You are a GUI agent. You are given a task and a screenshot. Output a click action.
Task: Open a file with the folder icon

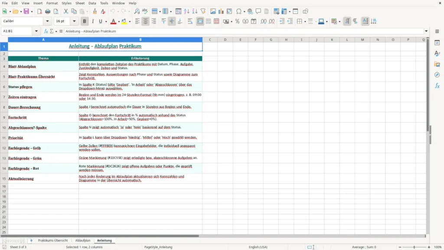15,11
